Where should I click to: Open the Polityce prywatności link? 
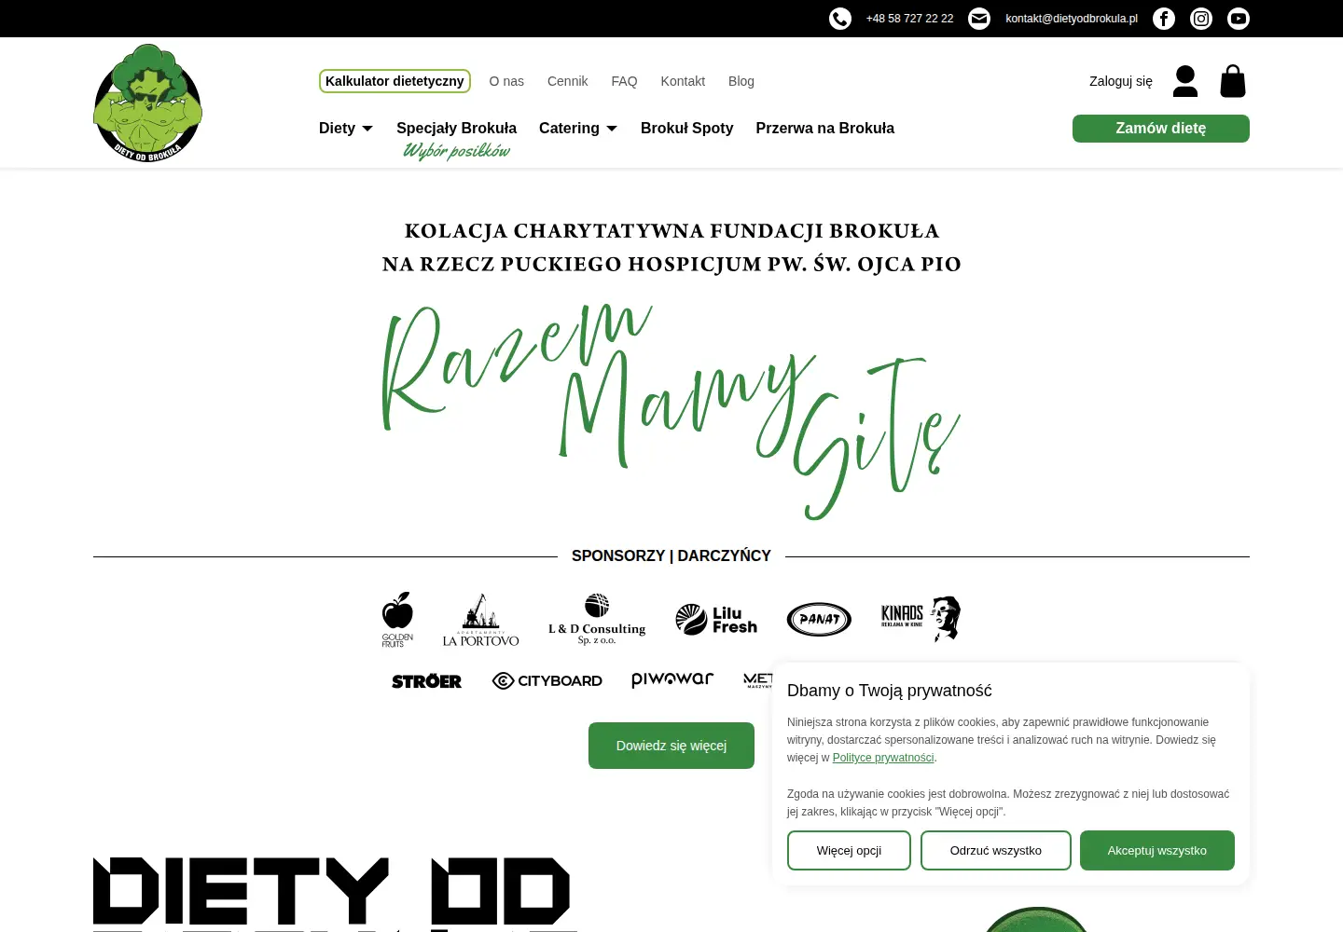883,758
